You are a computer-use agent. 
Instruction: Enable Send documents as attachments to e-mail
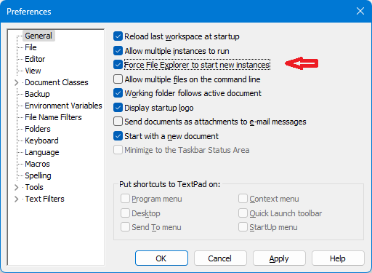click(x=118, y=122)
